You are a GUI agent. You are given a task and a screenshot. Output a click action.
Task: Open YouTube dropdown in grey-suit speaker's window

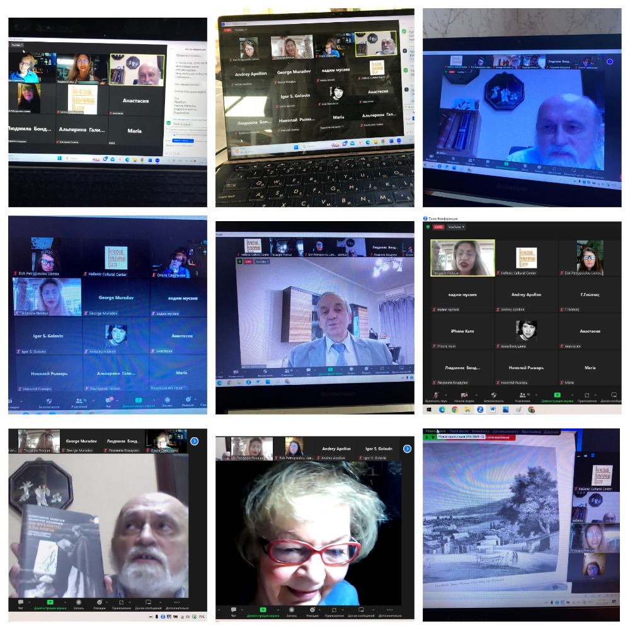click(x=261, y=261)
